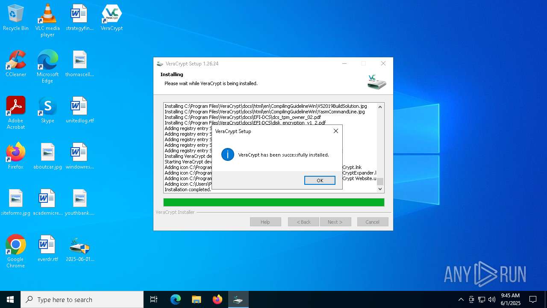Select aboutcar.jpg file on desktop

pyautogui.click(x=47, y=156)
